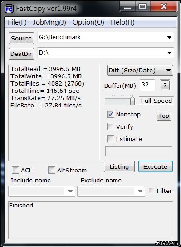
Task: Click the Top button
Action: [x=164, y=116]
